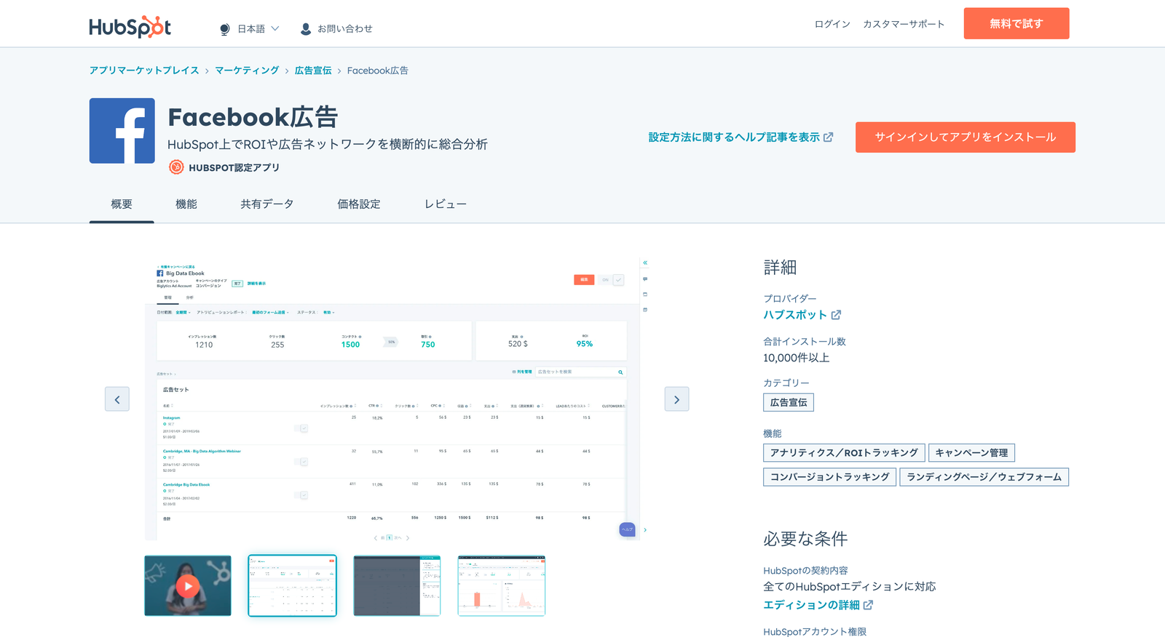
Task: Click サインインしてアプリをインストール button
Action: pos(965,137)
